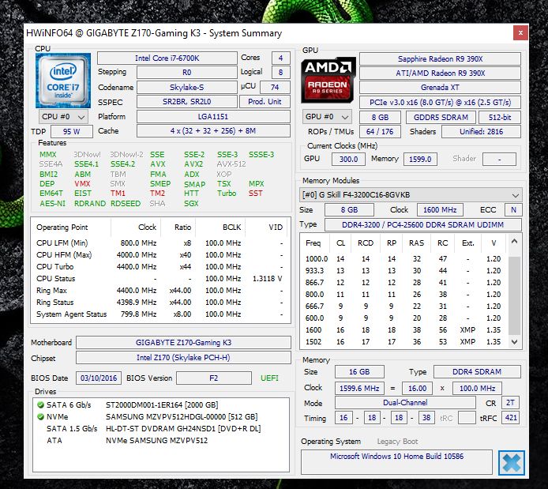548x489 pixels.
Task: Click the RAS column header in timings table
Action: click(417, 243)
